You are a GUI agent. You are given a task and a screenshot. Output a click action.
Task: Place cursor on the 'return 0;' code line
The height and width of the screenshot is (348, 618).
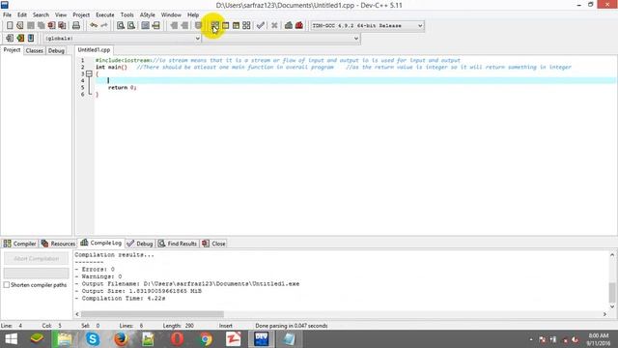coord(123,88)
